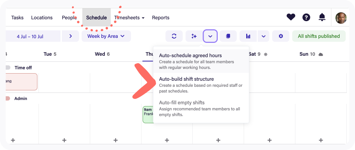Viewport: 355px width, 150px height.
Task: Open the Reports tab
Action: 161,17
